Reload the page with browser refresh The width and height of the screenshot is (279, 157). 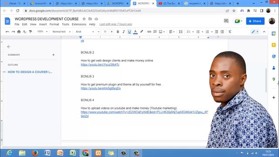17,10
